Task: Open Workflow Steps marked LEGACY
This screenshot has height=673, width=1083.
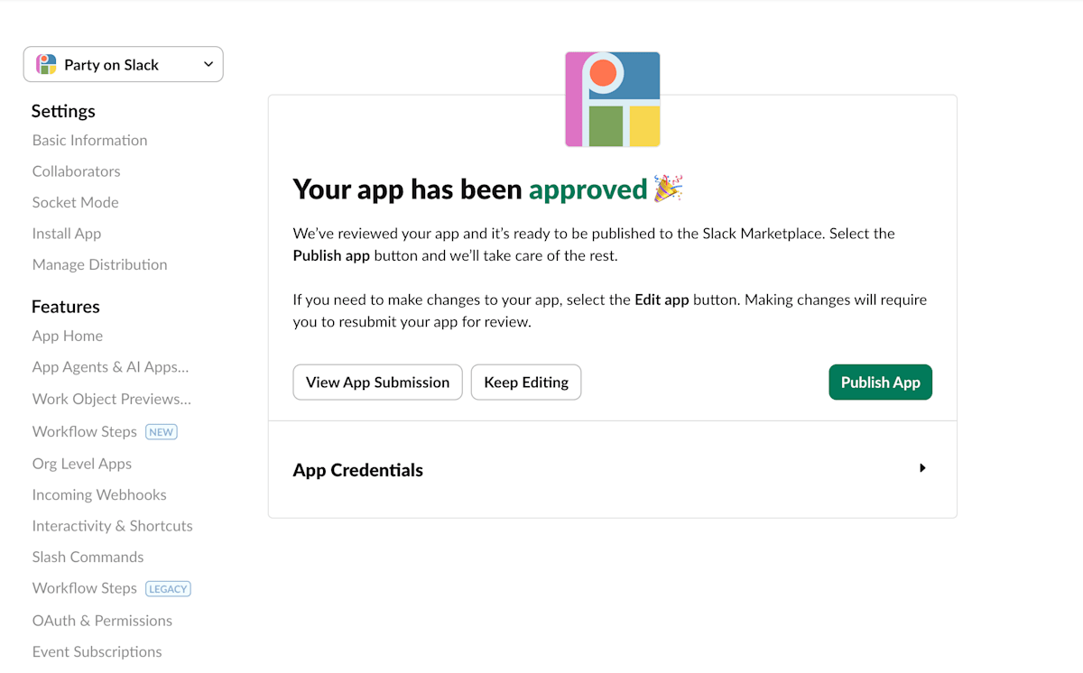Action: pyautogui.click(x=84, y=588)
